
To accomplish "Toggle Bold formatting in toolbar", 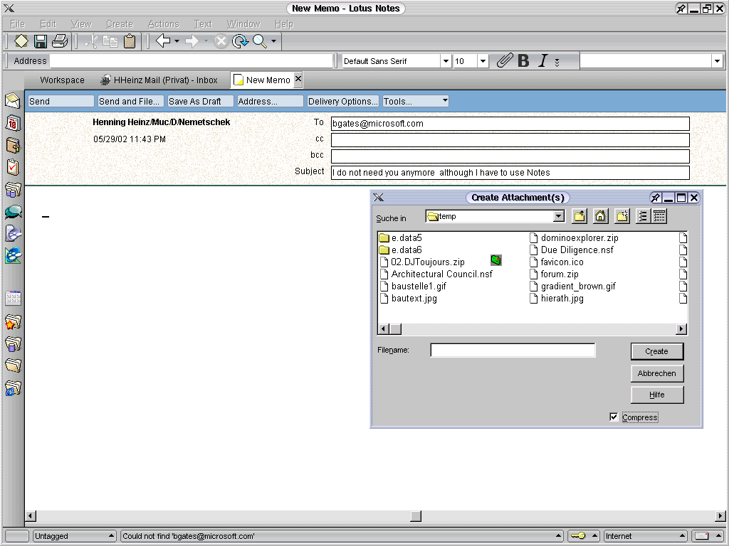I will (x=523, y=61).
